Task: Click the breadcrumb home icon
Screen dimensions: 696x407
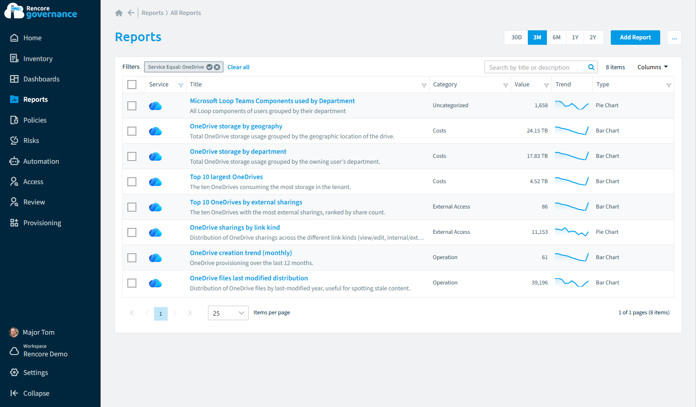Action: 119,13
